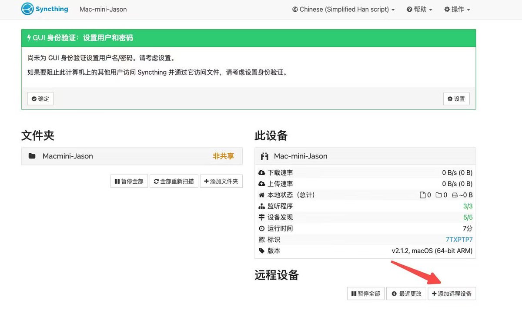Click the download cloud icon beside 下载速率
This screenshot has height=320, width=522.
point(261,172)
